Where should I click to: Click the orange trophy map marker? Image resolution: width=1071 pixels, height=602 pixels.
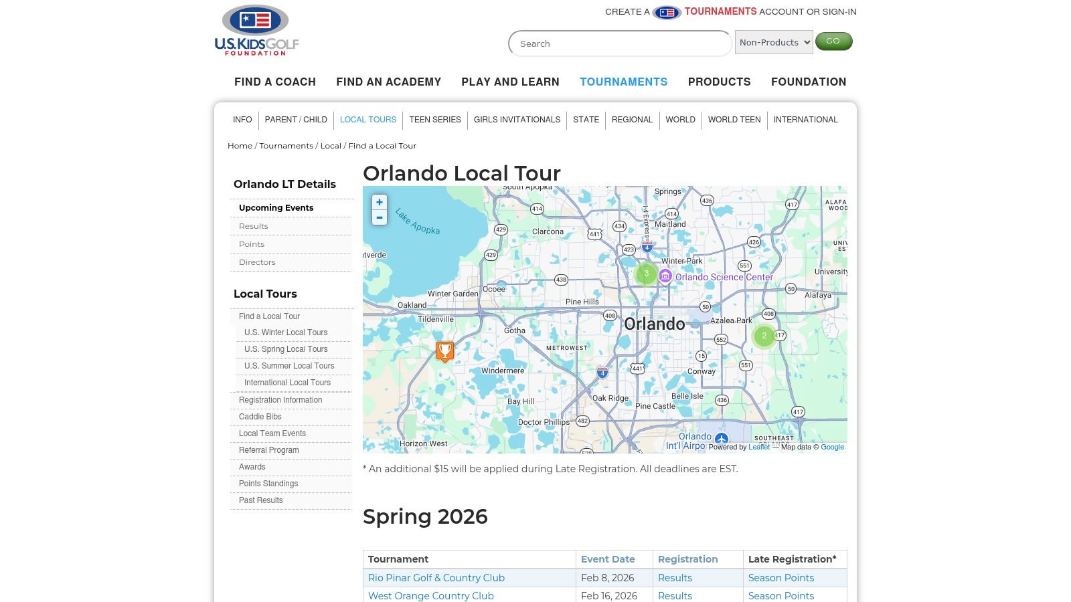click(x=445, y=350)
